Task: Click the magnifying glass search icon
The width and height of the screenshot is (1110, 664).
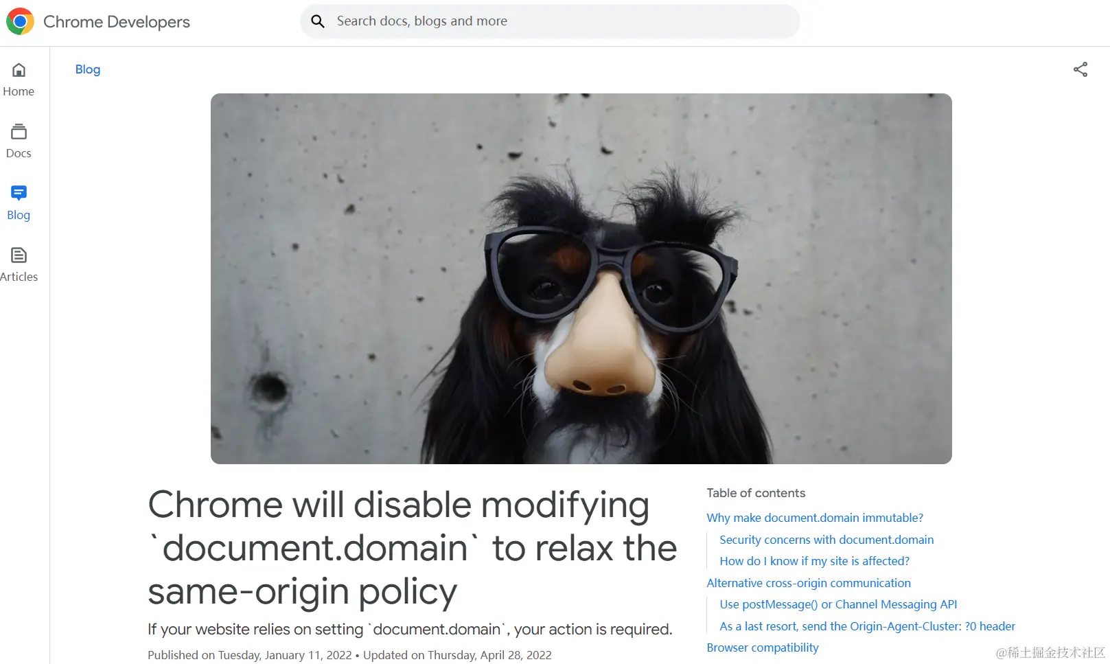Action: click(x=318, y=21)
